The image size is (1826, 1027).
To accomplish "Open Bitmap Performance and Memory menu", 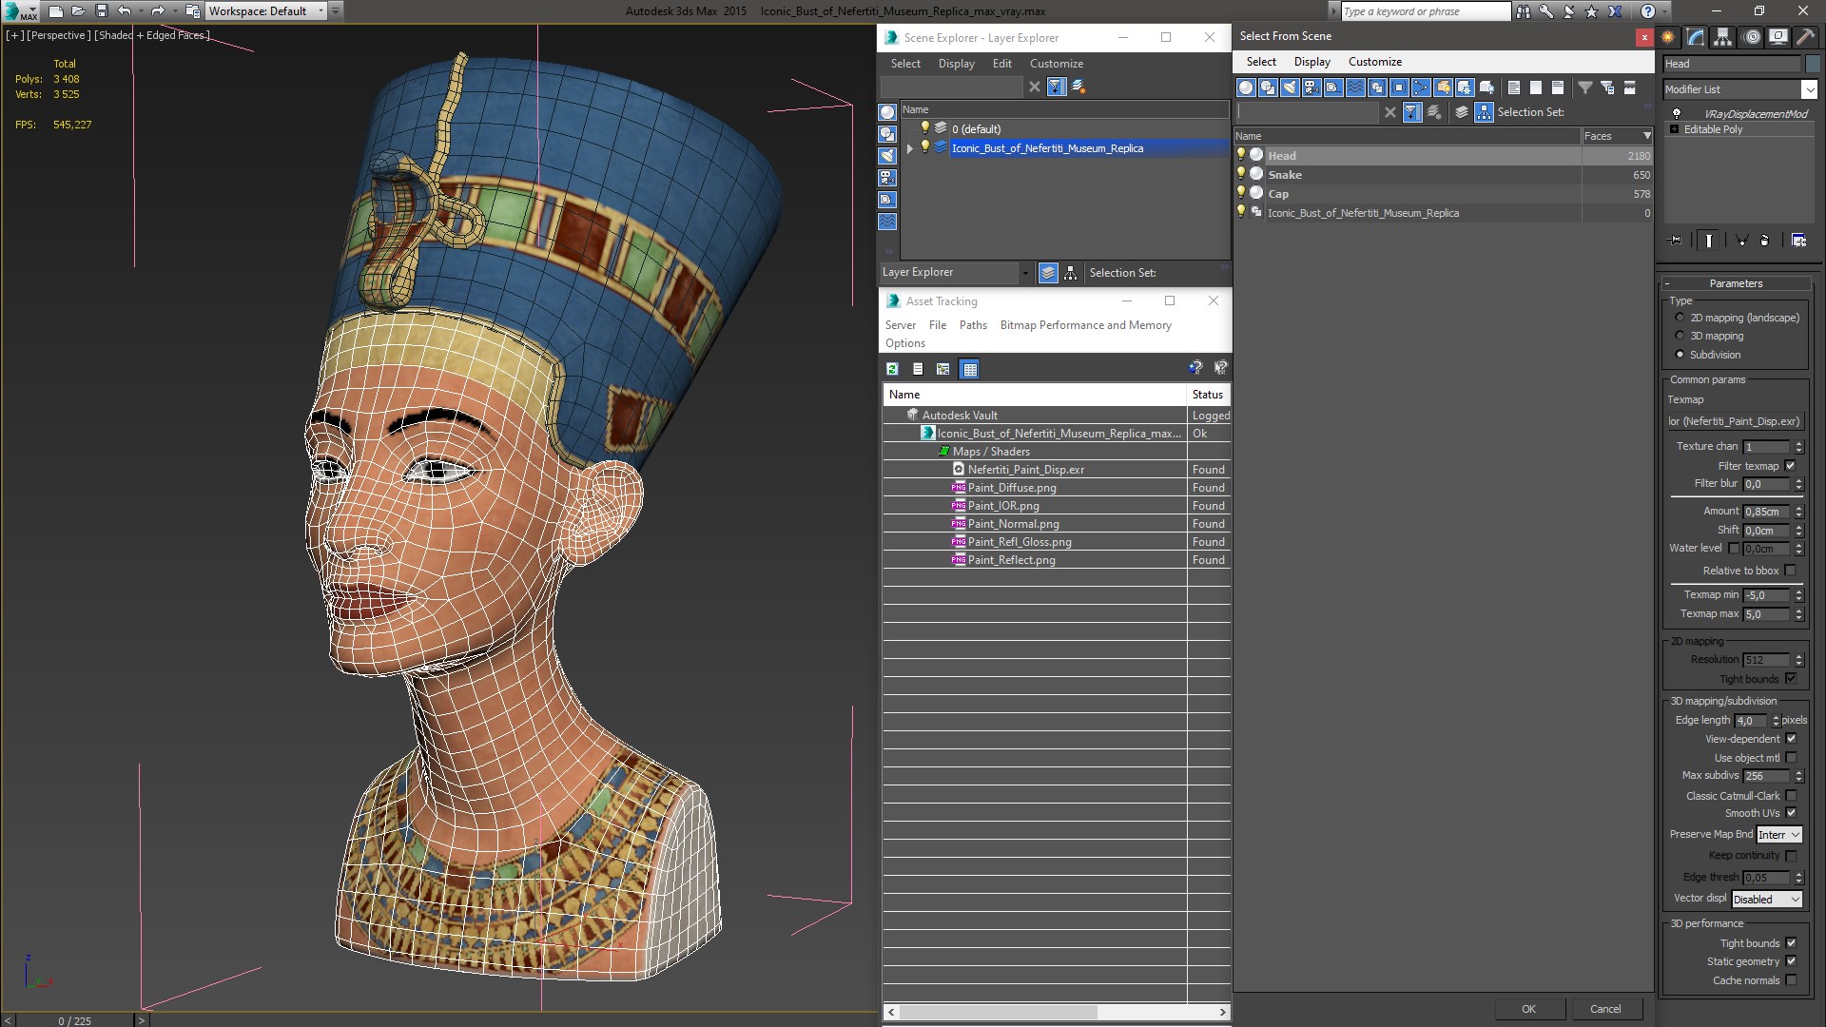I will tap(1085, 325).
